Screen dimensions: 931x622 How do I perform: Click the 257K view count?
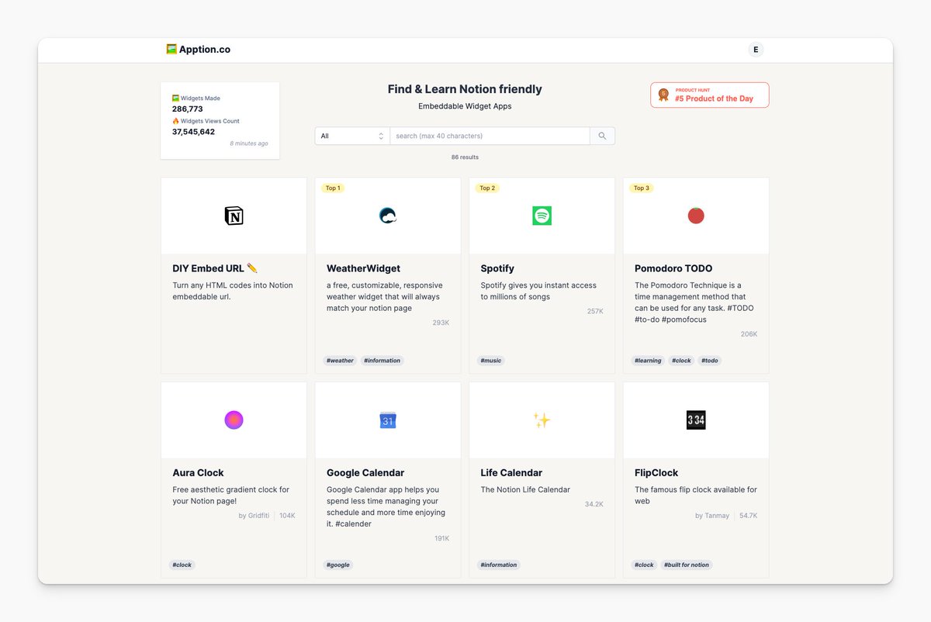point(595,311)
